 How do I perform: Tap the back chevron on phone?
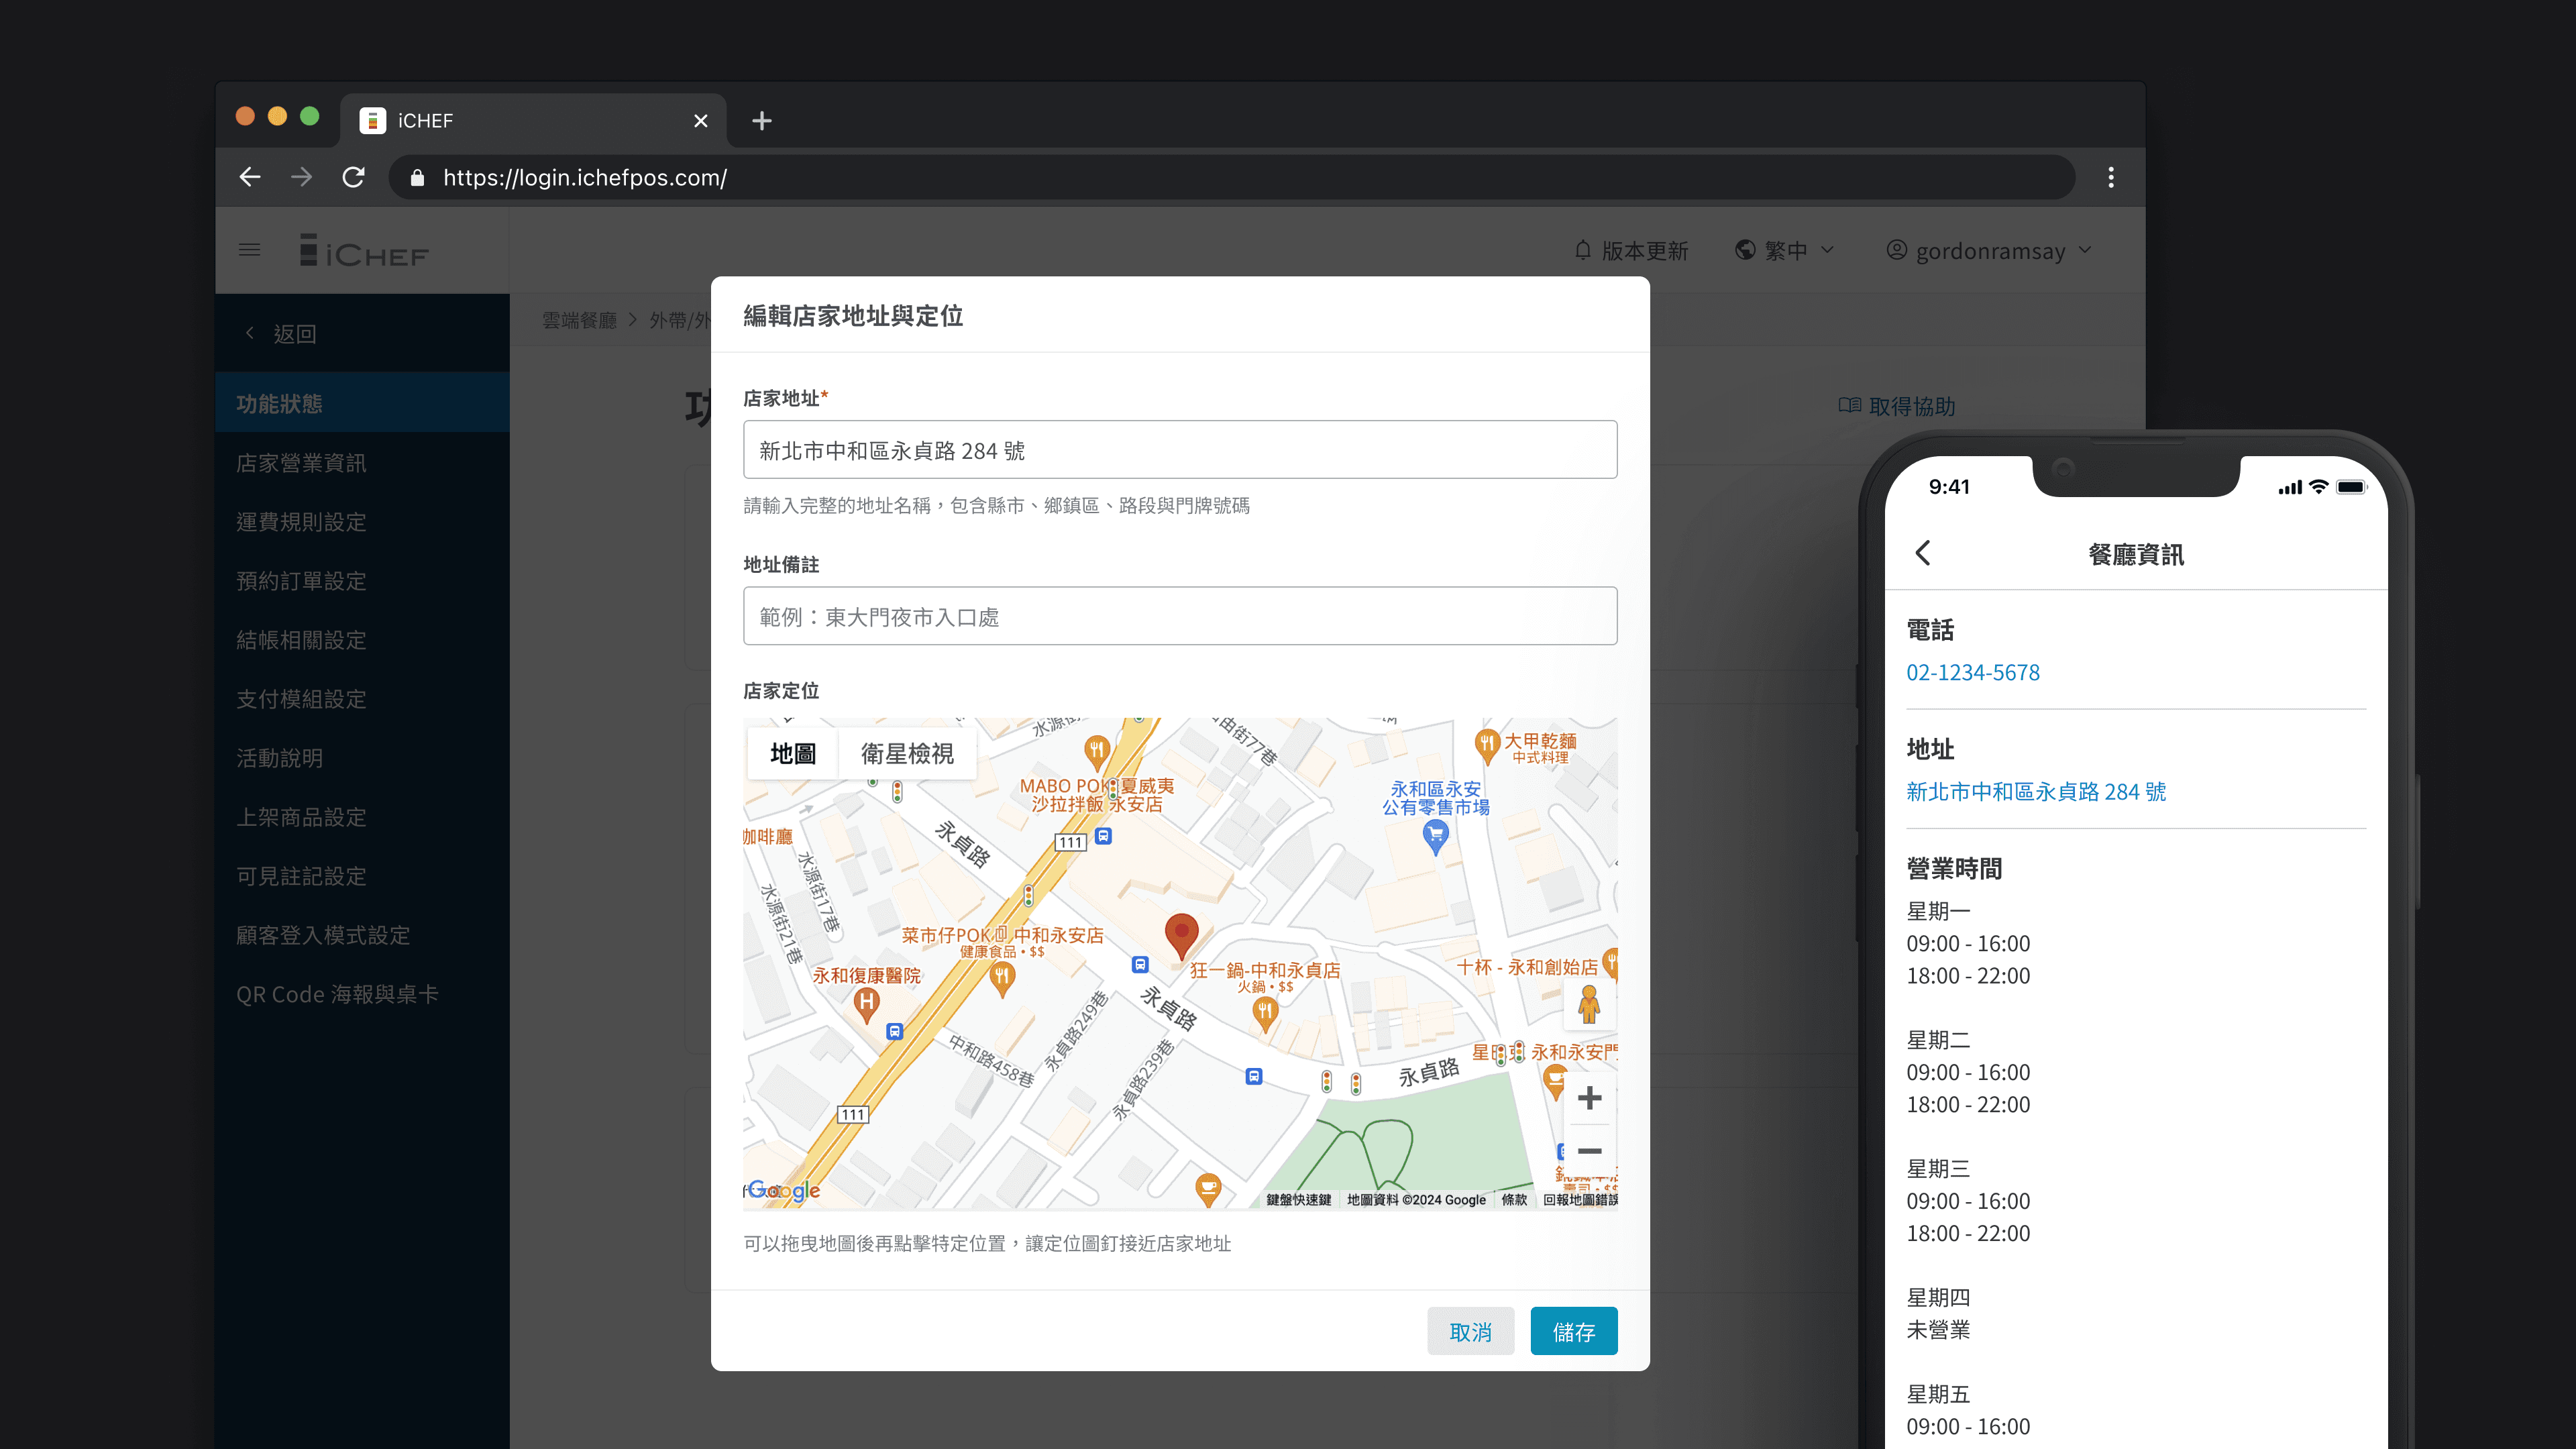pyautogui.click(x=1923, y=553)
